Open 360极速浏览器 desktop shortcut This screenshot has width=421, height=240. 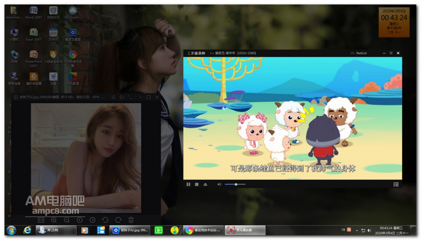(x=73, y=59)
